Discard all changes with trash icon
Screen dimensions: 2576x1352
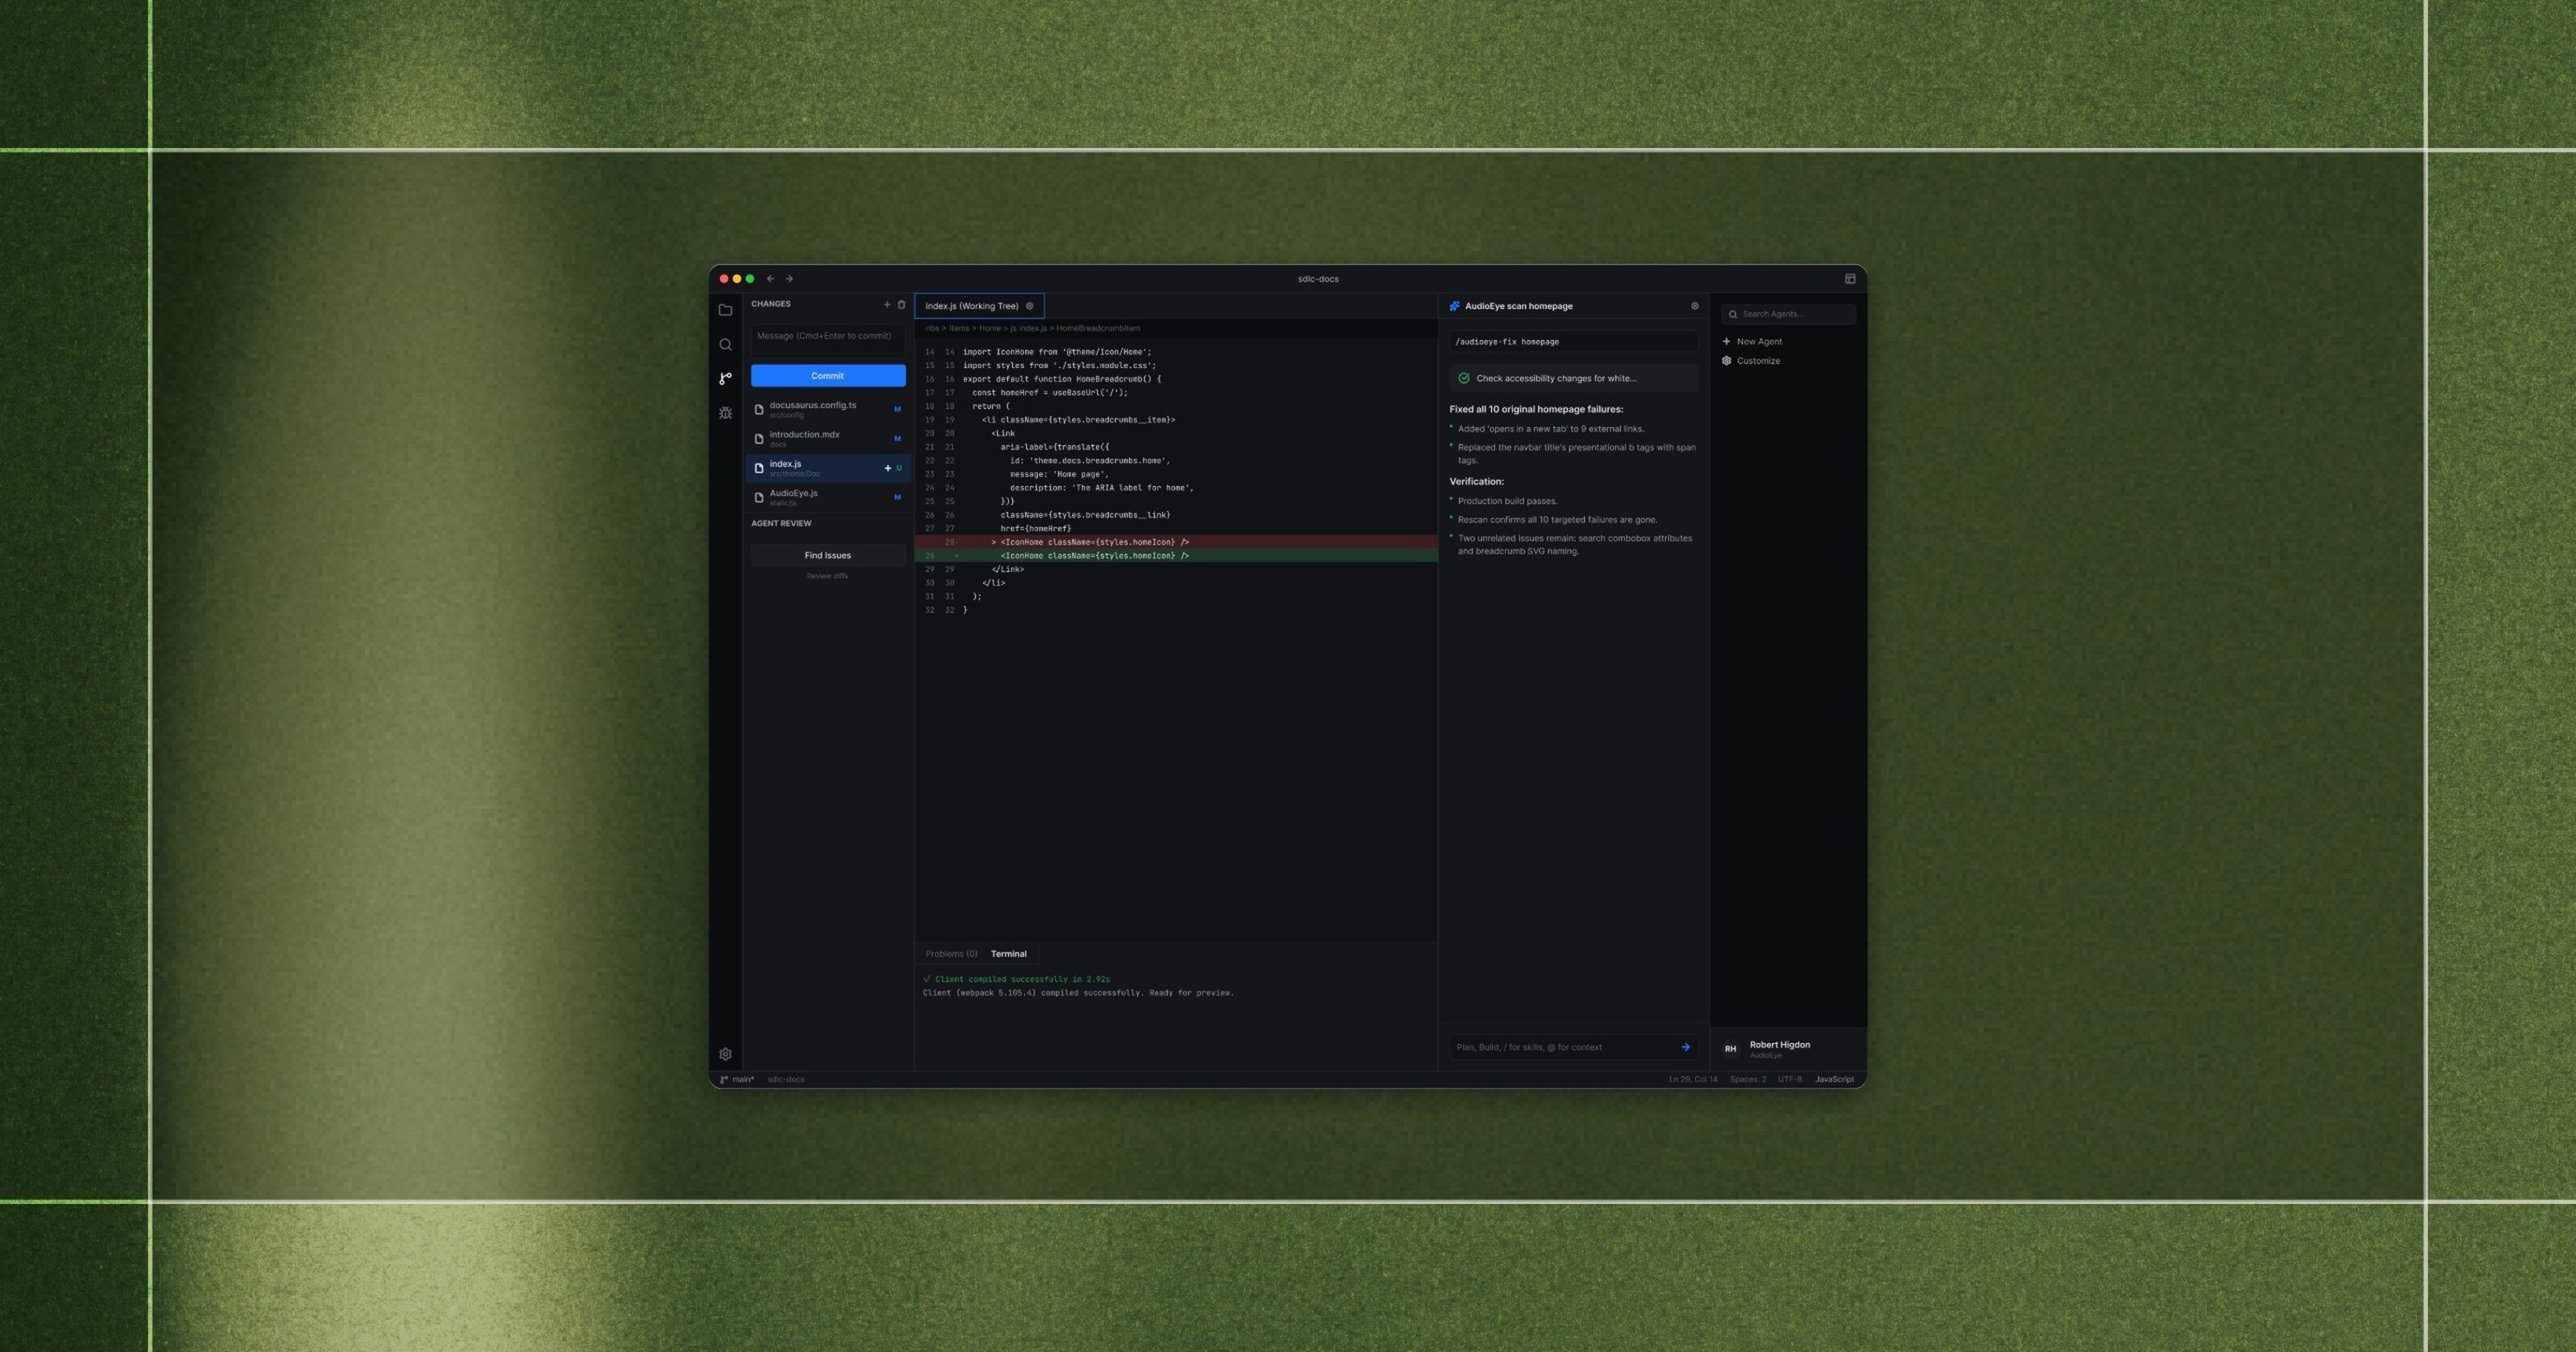(x=901, y=304)
